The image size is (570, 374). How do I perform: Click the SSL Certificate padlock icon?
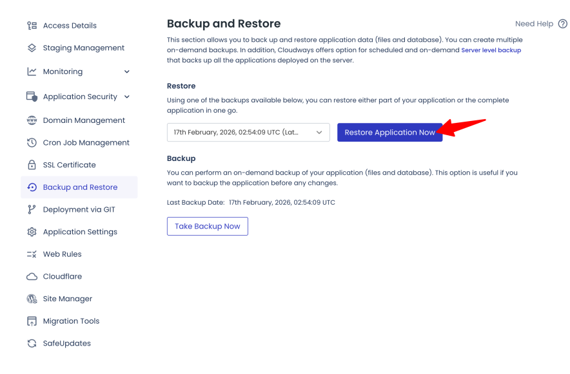[x=29, y=165]
